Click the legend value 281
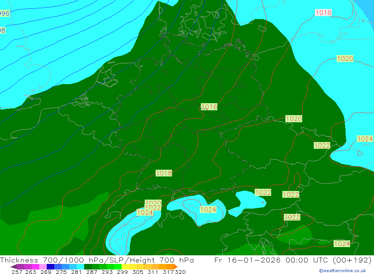 pyautogui.click(x=76, y=272)
